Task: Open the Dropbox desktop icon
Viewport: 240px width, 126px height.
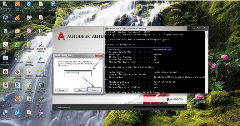Action: [x=41, y=59]
